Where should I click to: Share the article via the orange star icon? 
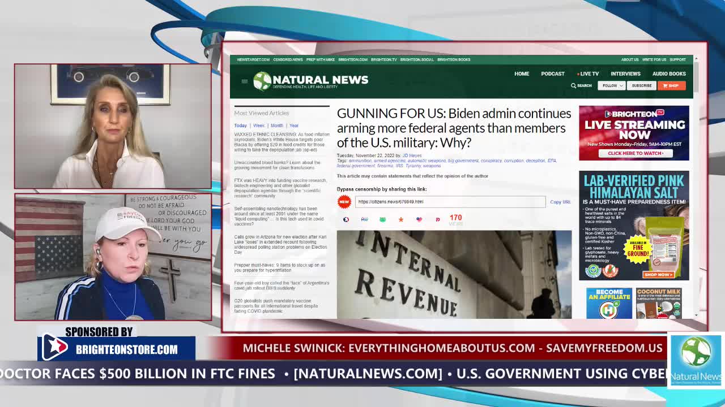(400, 219)
